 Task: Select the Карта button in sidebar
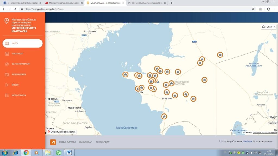[23, 43]
